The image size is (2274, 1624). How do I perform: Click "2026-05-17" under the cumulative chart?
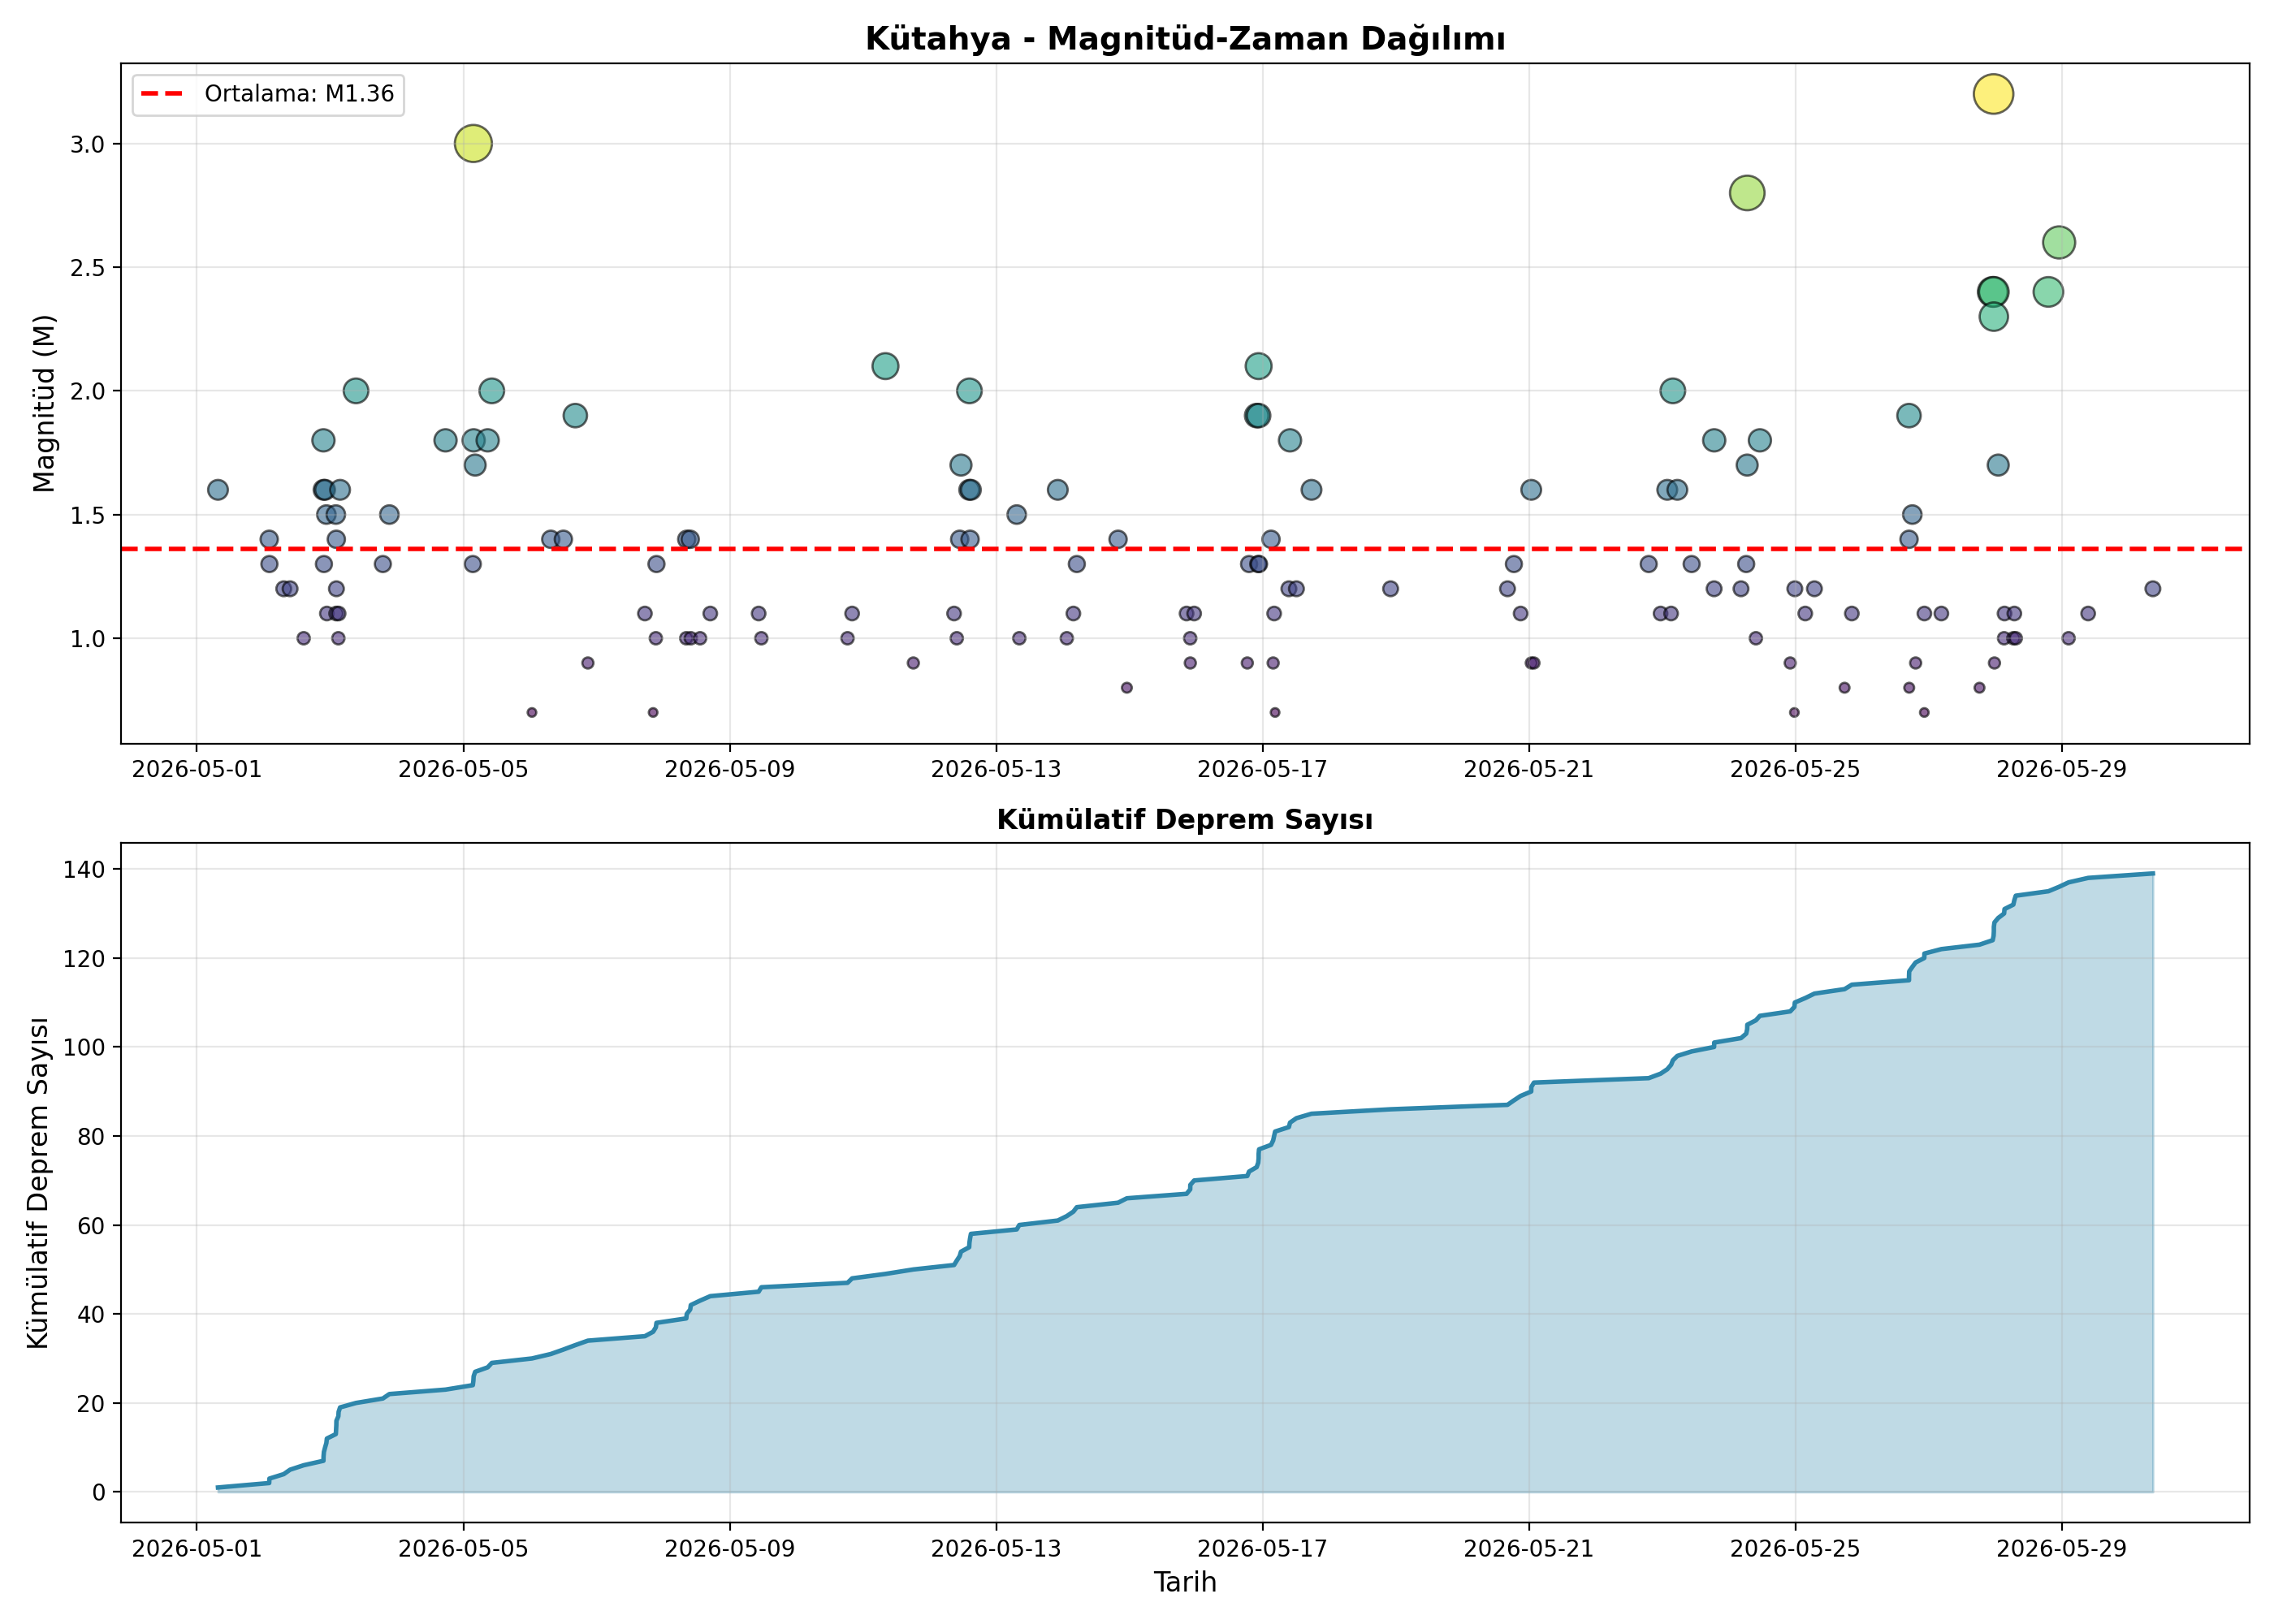click(1263, 1549)
